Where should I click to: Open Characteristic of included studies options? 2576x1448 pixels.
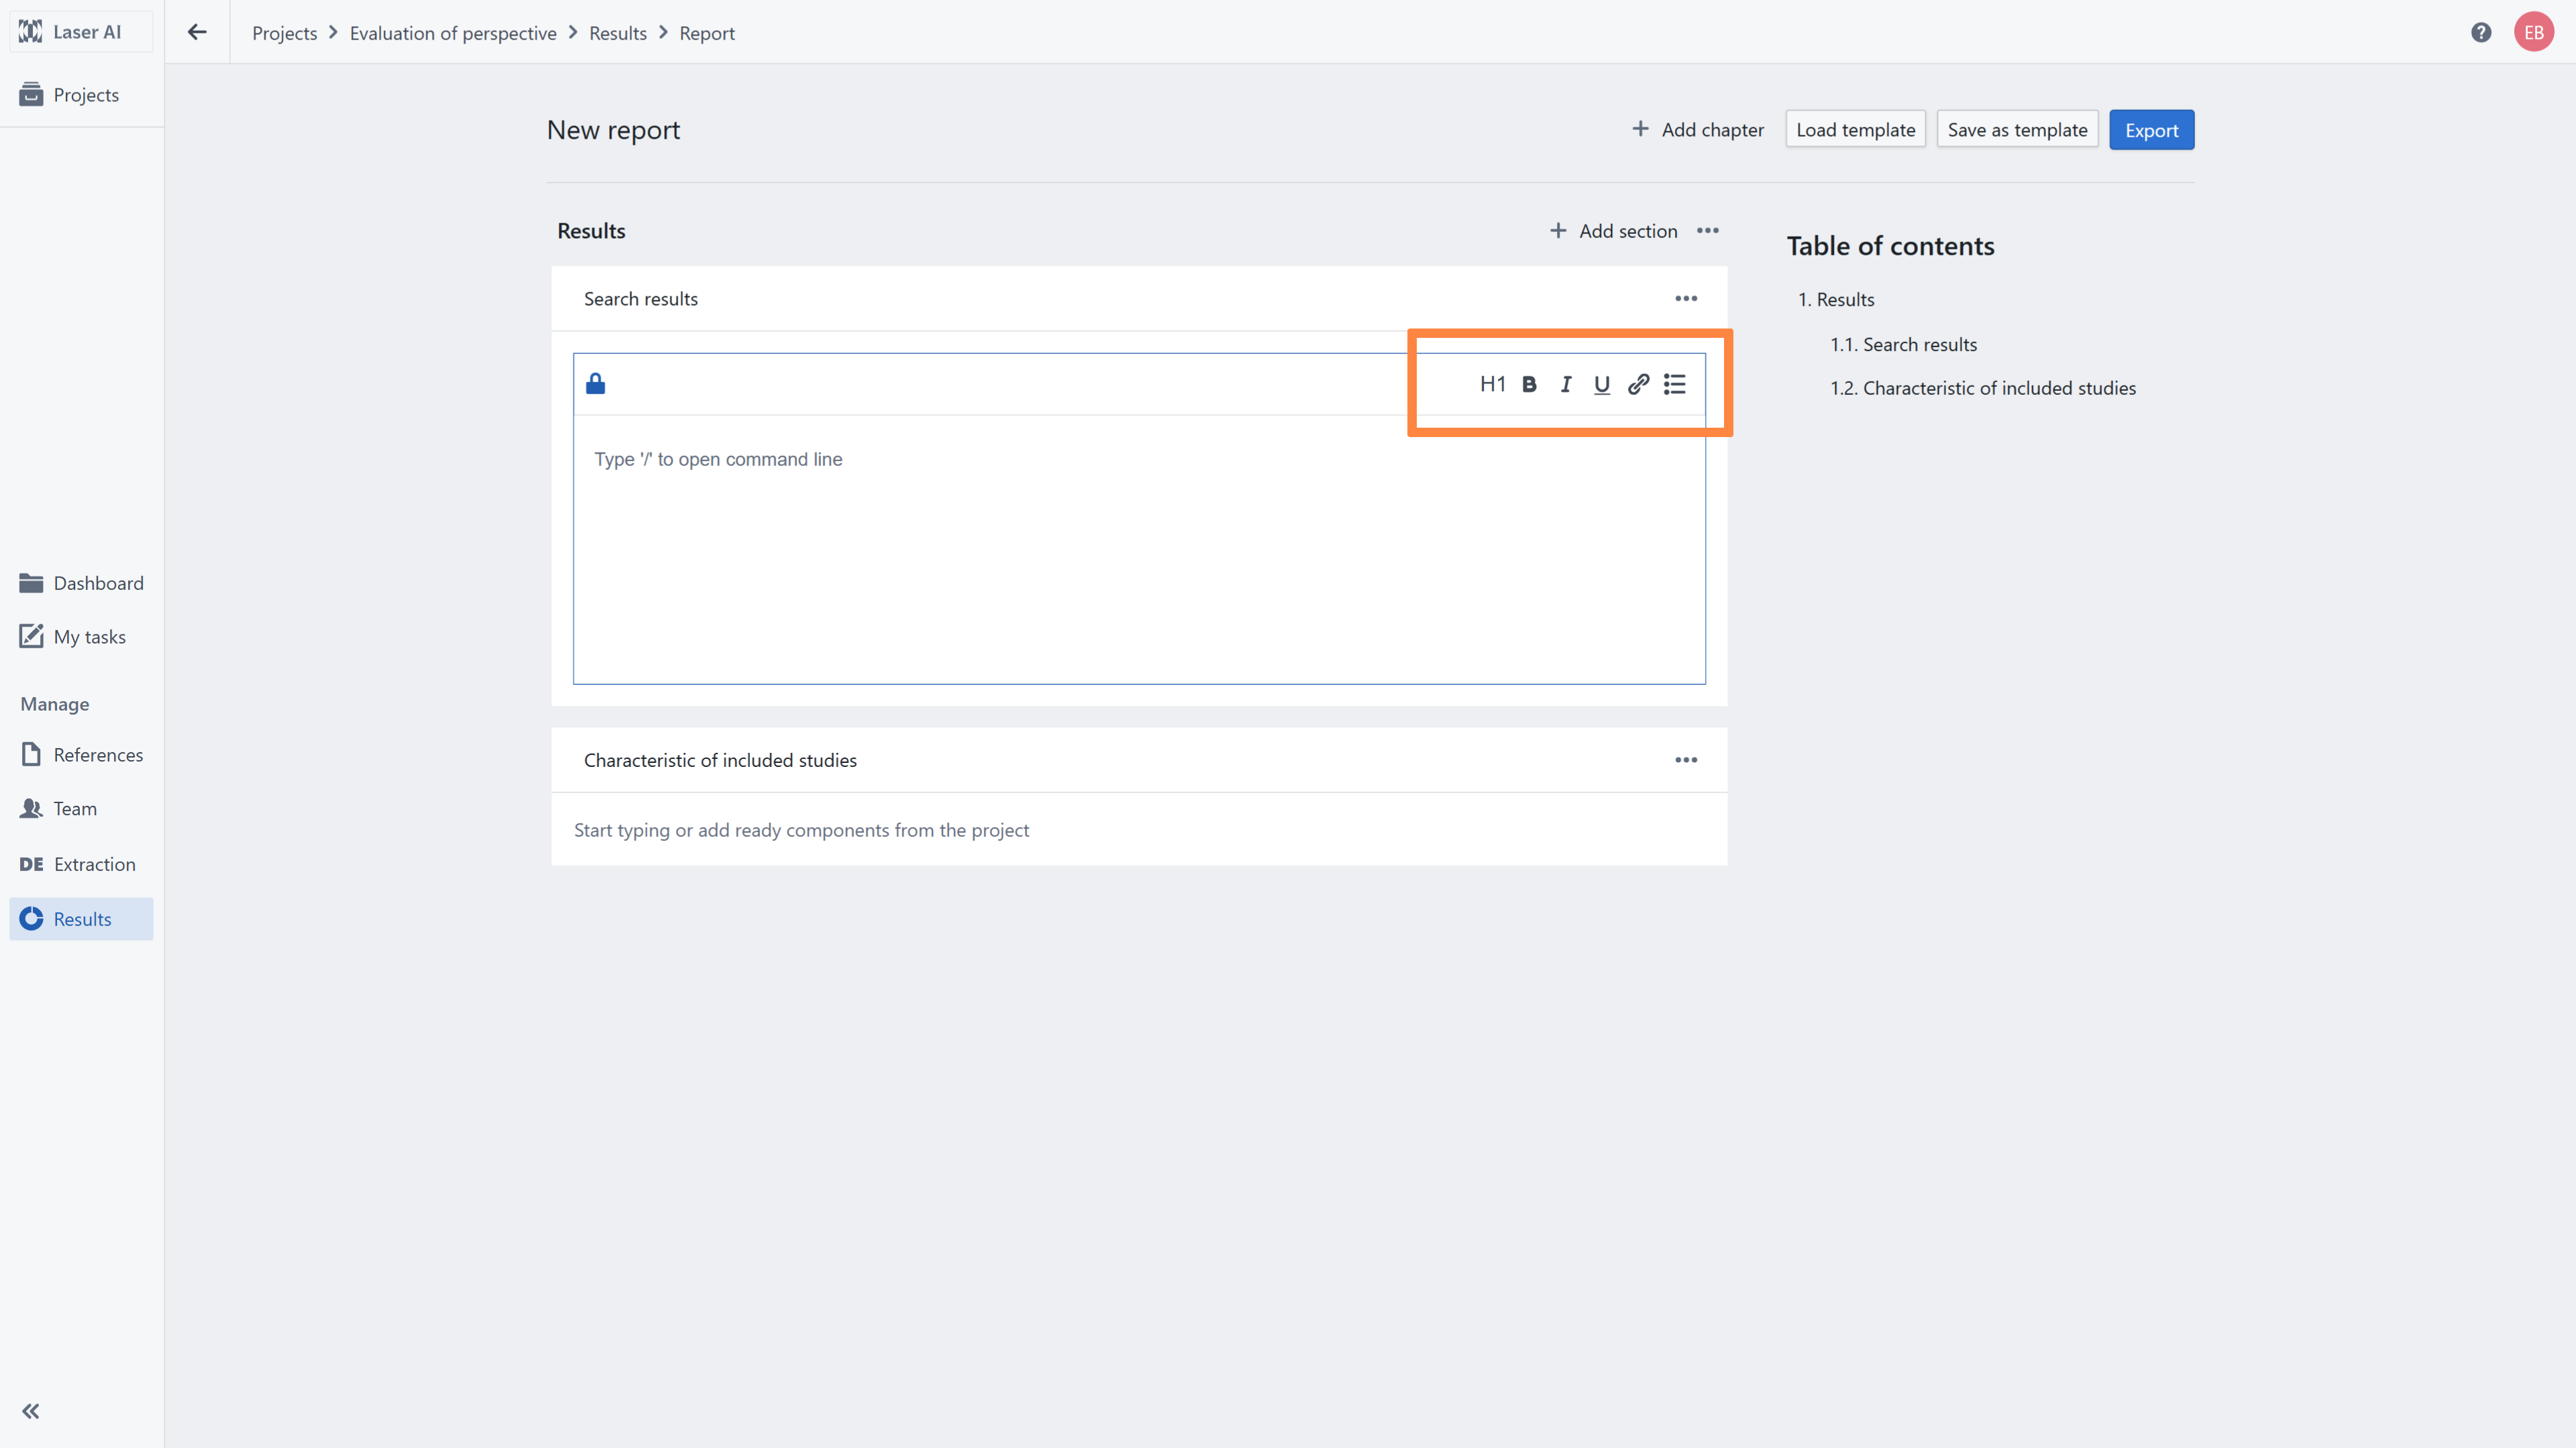(x=1686, y=760)
